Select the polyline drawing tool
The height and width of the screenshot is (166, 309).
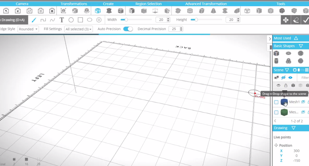point(43,20)
